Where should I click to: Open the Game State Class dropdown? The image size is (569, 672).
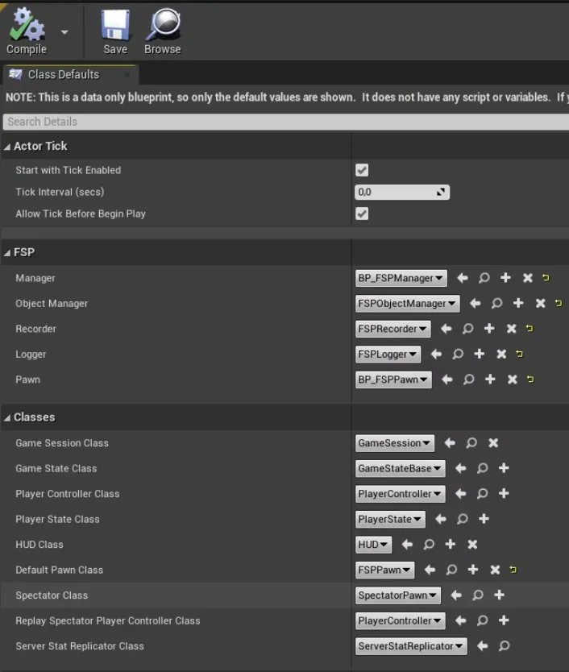400,468
